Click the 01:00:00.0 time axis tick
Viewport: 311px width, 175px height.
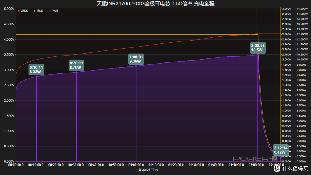point(136,165)
